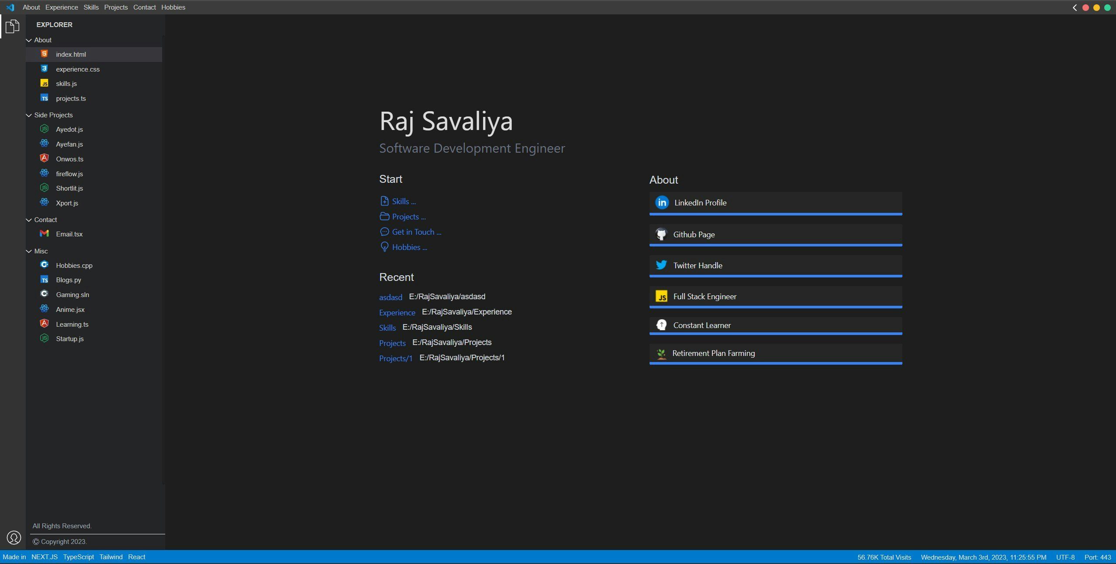Open Learning.ts in Misc
Viewport: 1116px width, 564px height.
[x=72, y=325]
